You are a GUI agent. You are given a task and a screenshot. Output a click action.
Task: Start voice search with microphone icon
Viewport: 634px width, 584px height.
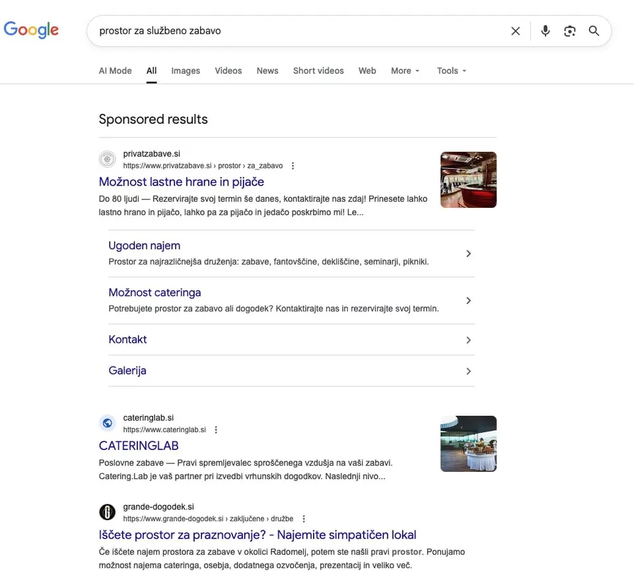545,31
